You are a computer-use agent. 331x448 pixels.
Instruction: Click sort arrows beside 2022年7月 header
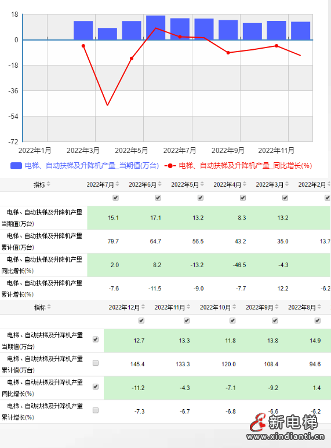pos(118,184)
